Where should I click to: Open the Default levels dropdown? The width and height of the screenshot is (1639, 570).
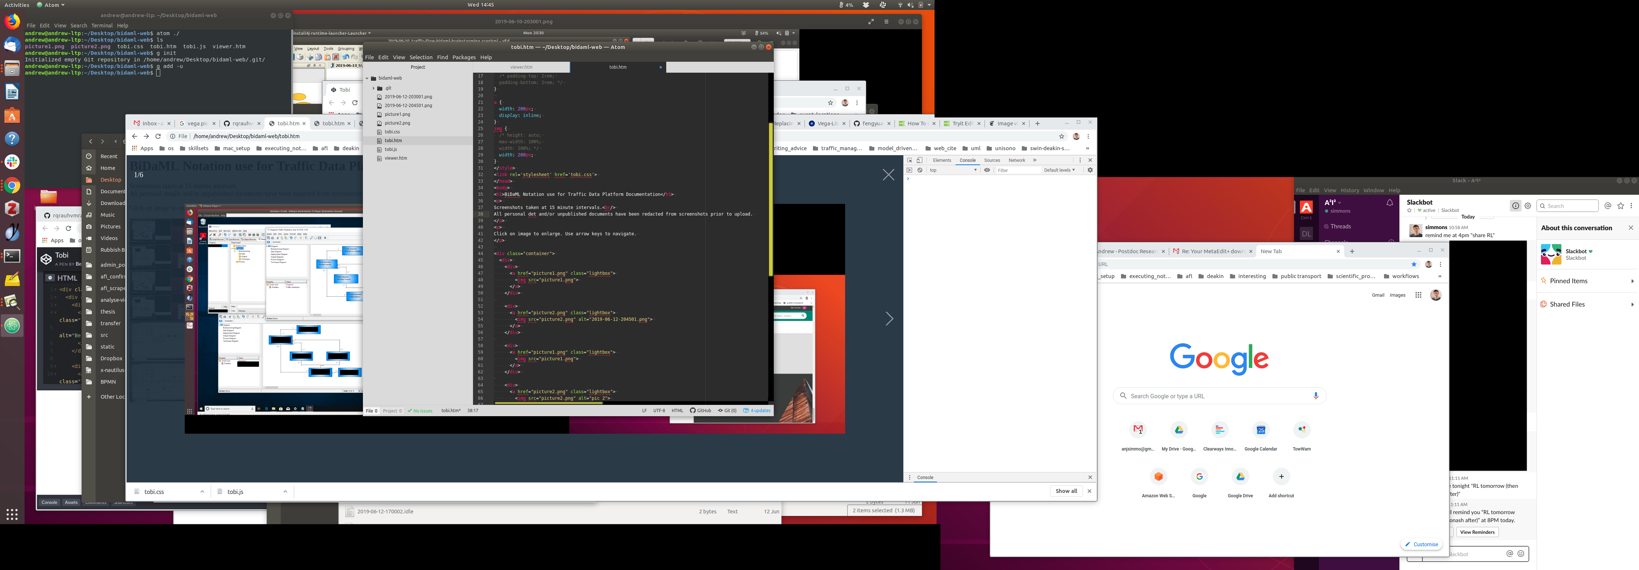[x=1059, y=170]
